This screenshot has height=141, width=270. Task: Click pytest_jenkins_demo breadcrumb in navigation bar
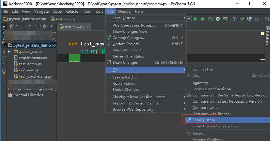coord(25,19)
